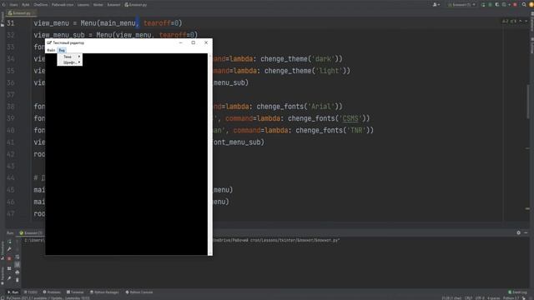Click the print icon in Run console
Screen dimensions: 534x300
[18, 272]
